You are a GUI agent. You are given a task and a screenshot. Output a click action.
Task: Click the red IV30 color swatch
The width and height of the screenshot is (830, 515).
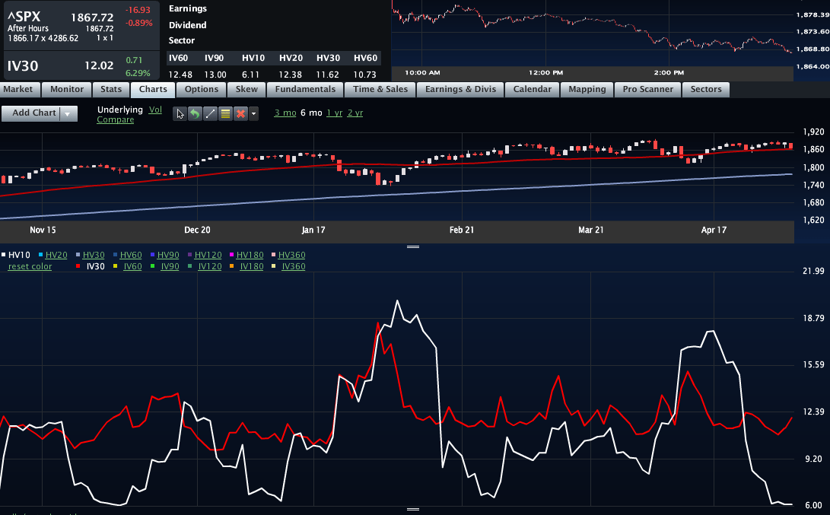tap(80, 266)
